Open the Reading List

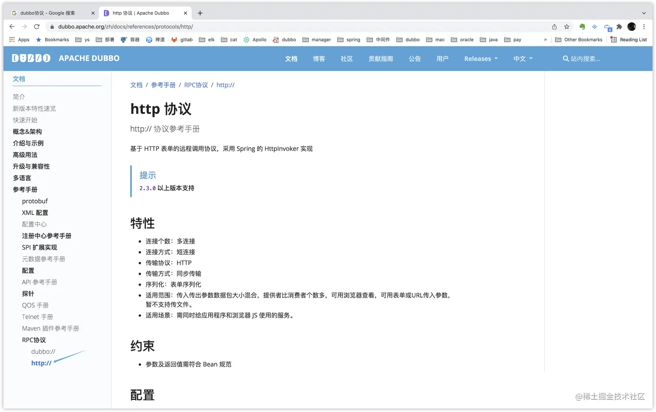(x=628, y=39)
